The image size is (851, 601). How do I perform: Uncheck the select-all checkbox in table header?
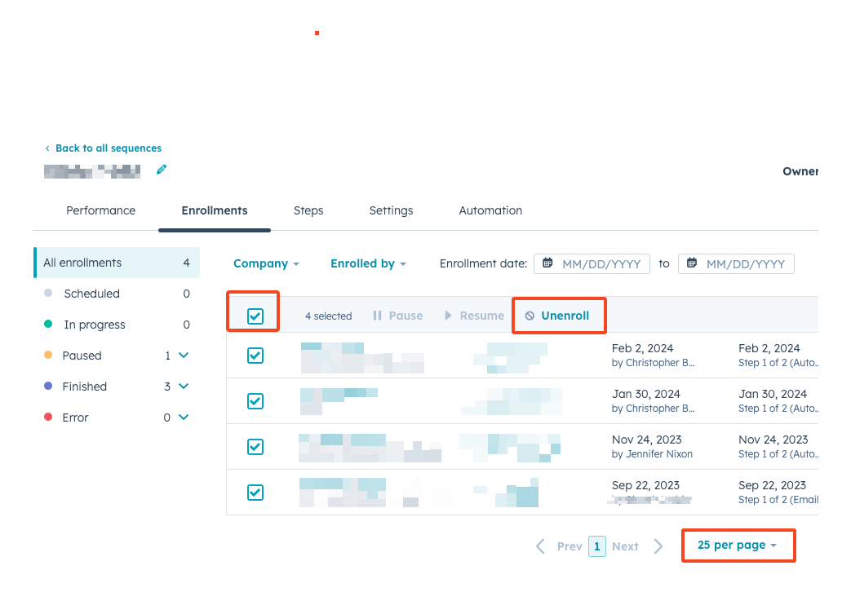(x=255, y=316)
